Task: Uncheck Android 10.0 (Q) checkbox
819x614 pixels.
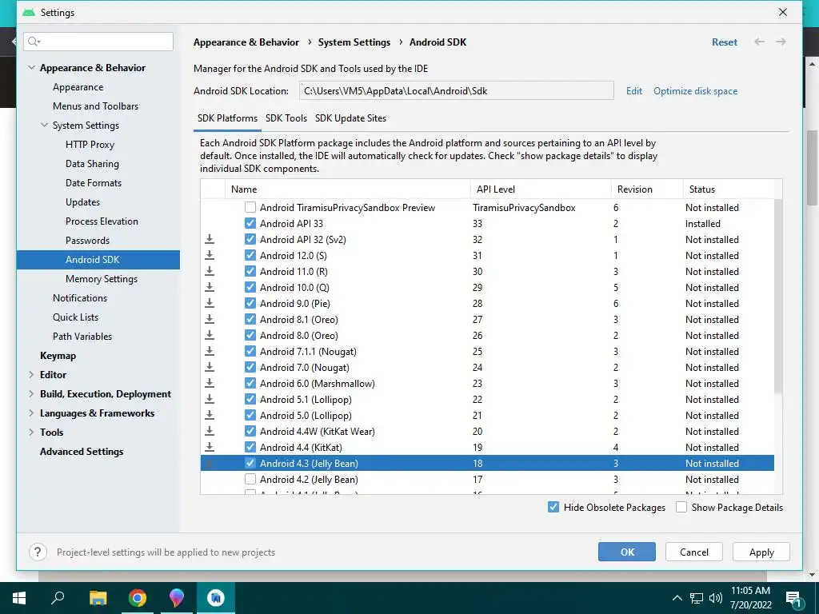Action: pyautogui.click(x=250, y=287)
